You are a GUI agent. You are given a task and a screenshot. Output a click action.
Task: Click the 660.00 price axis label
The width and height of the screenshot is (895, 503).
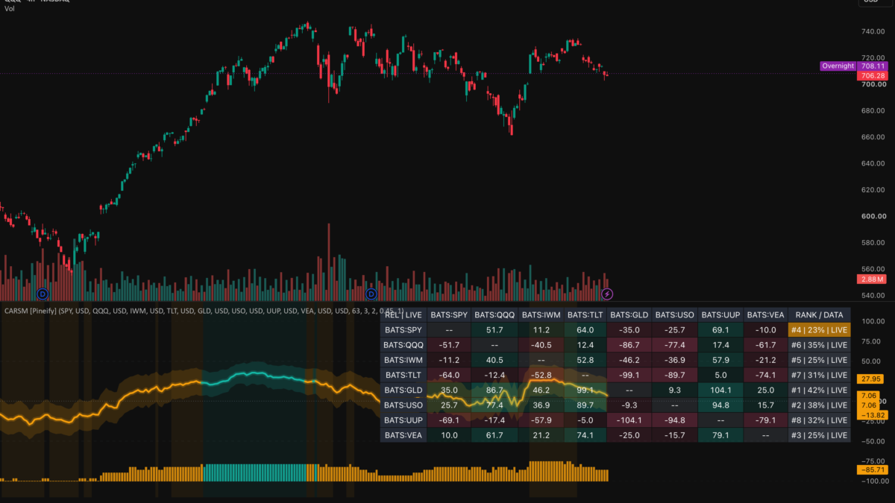coord(873,137)
